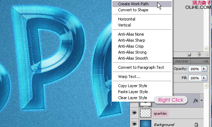The height and width of the screenshot is (127, 212).
Task: Click the Fill 100% value field
Action: pyautogui.click(x=195, y=78)
